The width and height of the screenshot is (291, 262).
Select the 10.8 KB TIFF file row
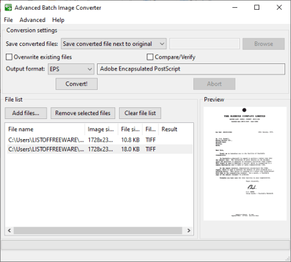coord(99,140)
